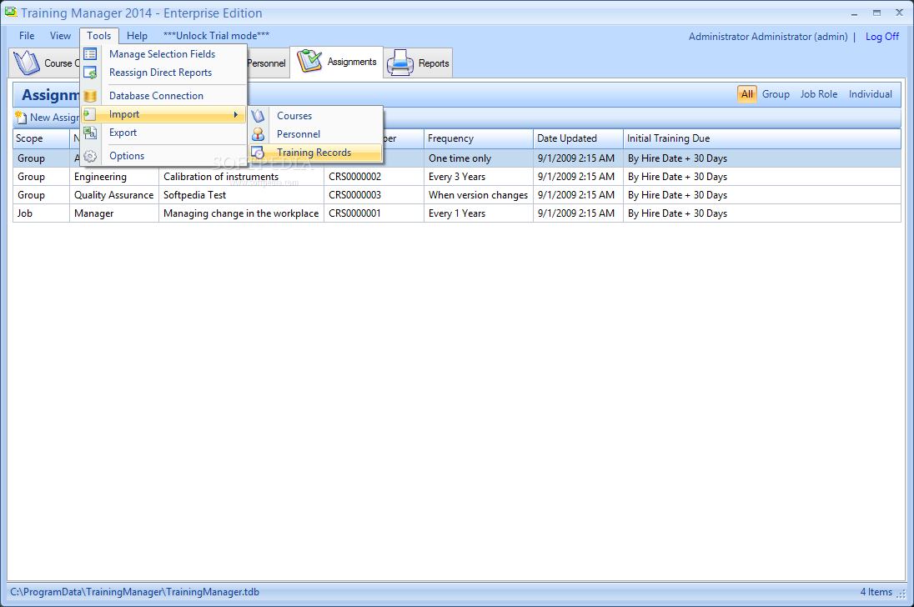Click the Assignments clipboard checkmark icon
914x607 pixels.
pyautogui.click(x=309, y=61)
